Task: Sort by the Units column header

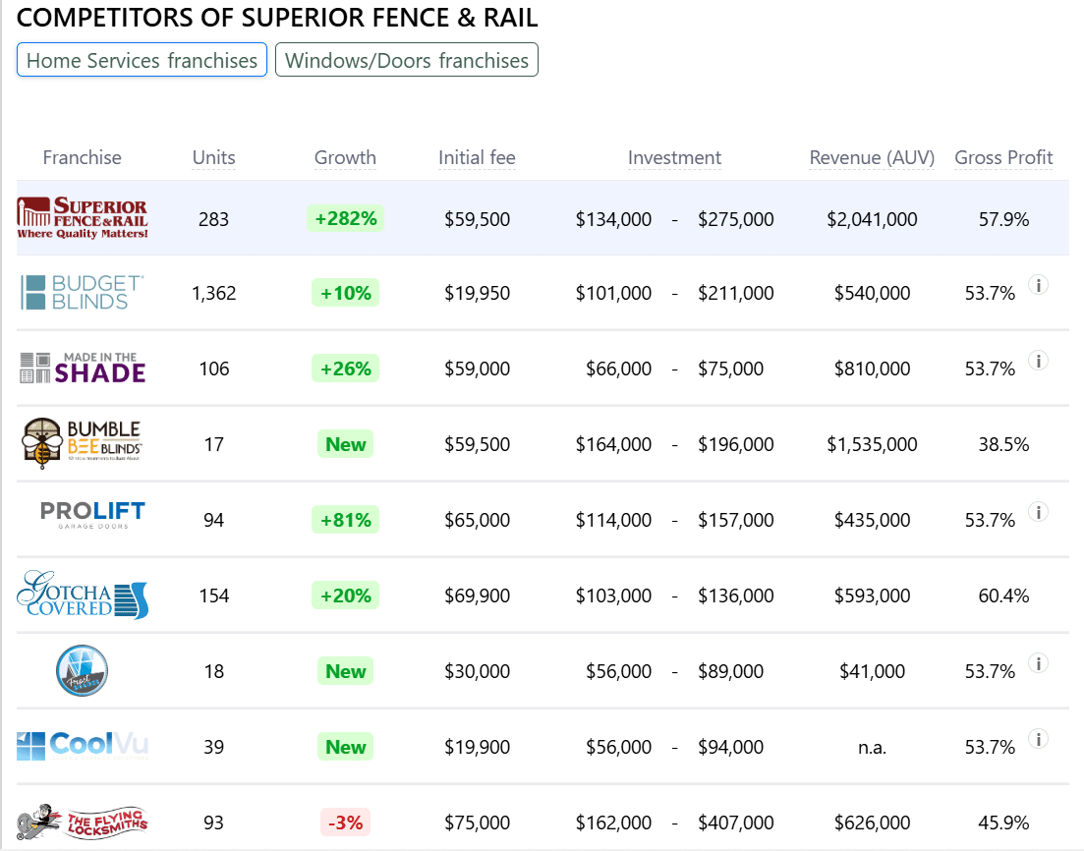Action: click(x=213, y=157)
